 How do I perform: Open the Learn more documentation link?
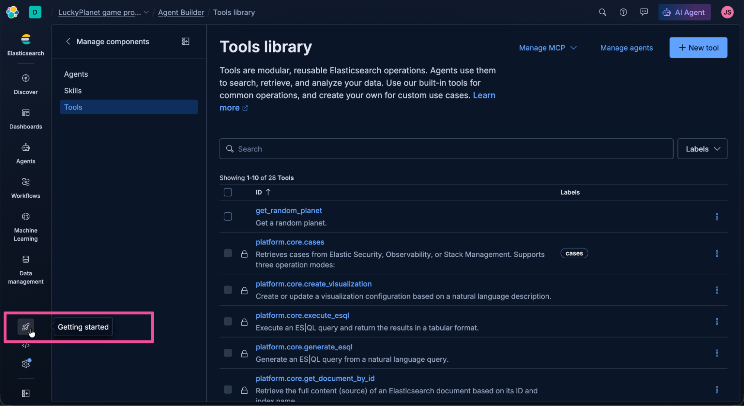pyautogui.click(x=484, y=95)
